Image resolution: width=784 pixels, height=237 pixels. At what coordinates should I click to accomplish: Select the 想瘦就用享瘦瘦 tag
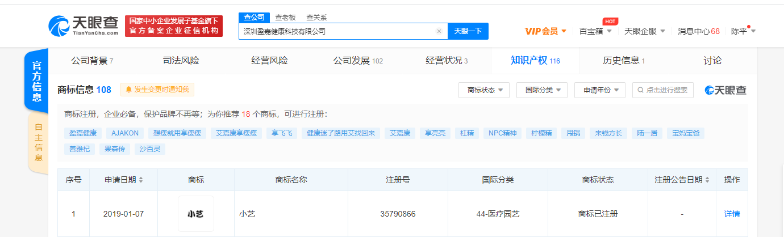click(x=177, y=133)
